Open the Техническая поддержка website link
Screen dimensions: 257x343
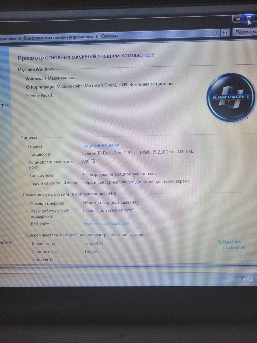pos(107,223)
